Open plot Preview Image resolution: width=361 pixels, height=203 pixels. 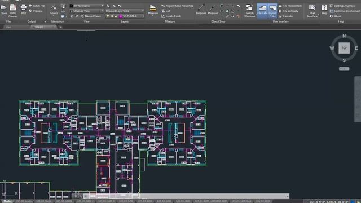click(x=36, y=11)
